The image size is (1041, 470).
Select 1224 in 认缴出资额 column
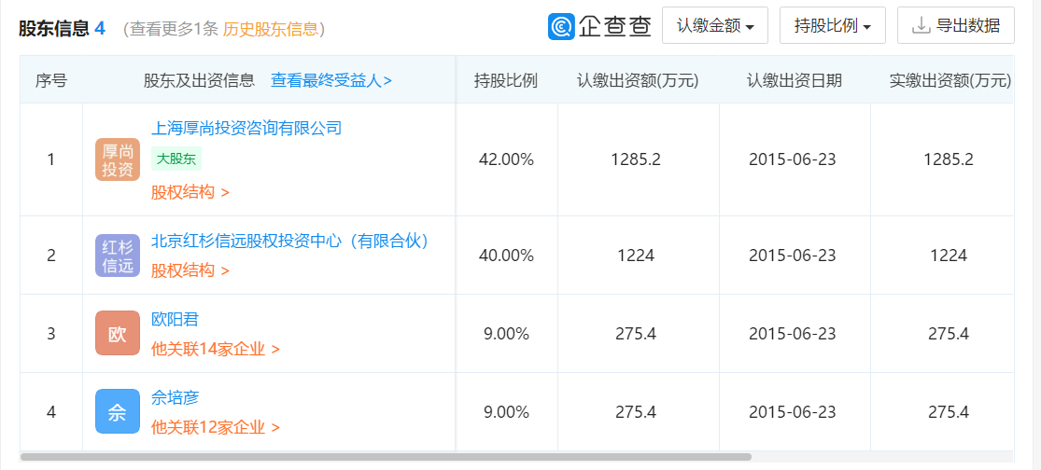tap(638, 256)
